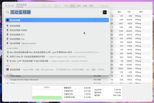
Task: Switch to the CPU tab
Action: 66,6
